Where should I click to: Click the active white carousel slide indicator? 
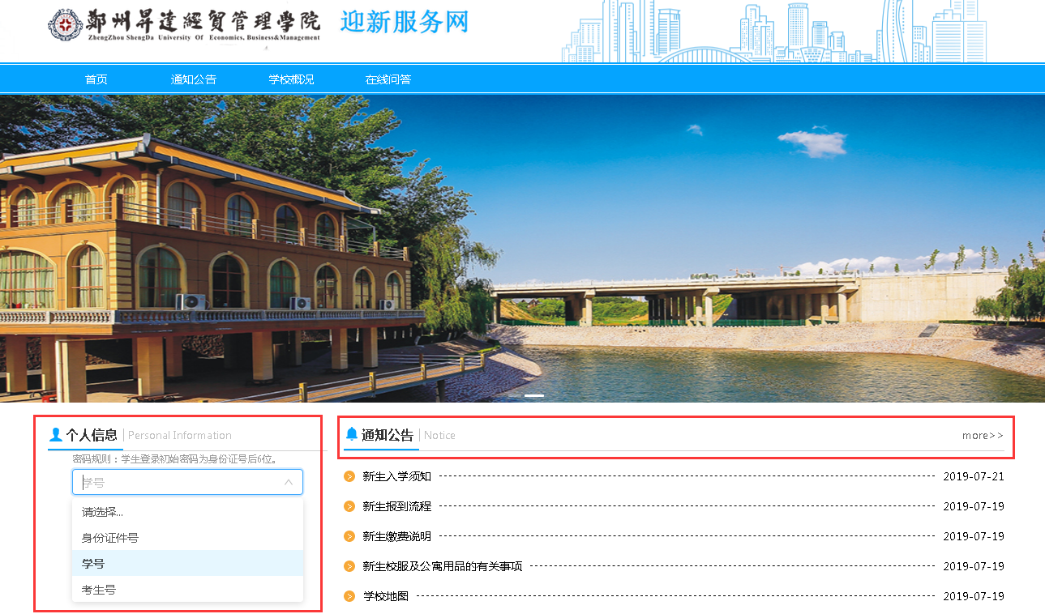click(x=533, y=395)
